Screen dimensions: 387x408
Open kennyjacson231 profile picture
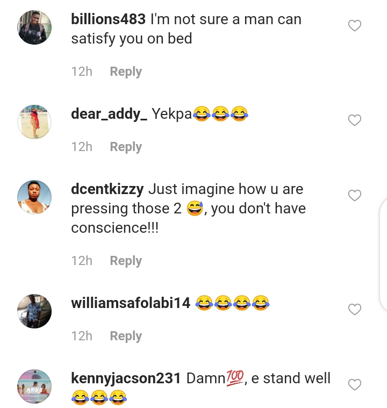pyautogui.click(x=34, y=386)
